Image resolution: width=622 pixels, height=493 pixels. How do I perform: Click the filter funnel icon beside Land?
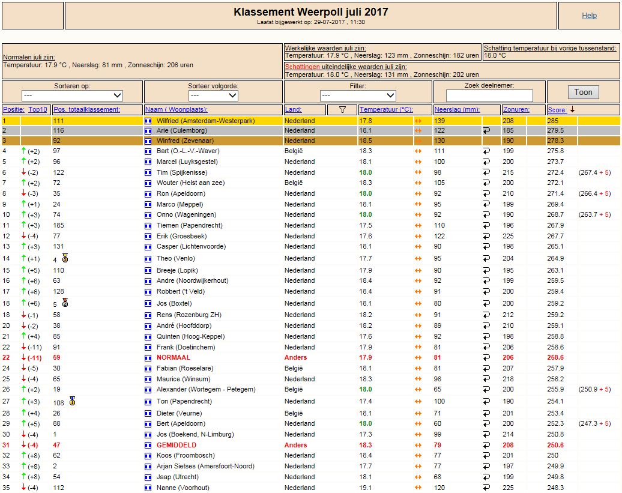click(343, 110)
